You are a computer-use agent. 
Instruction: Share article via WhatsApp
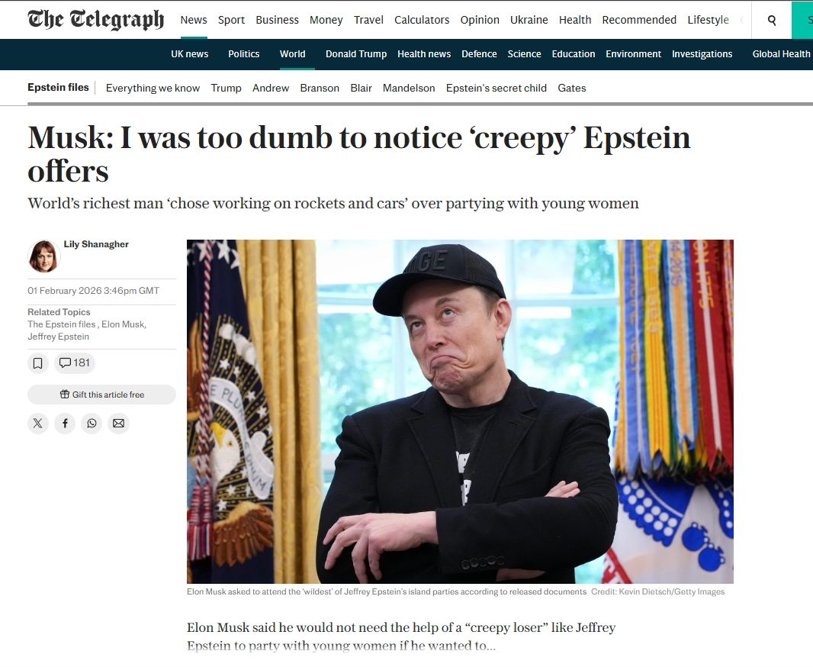click(x=92, y=424)
